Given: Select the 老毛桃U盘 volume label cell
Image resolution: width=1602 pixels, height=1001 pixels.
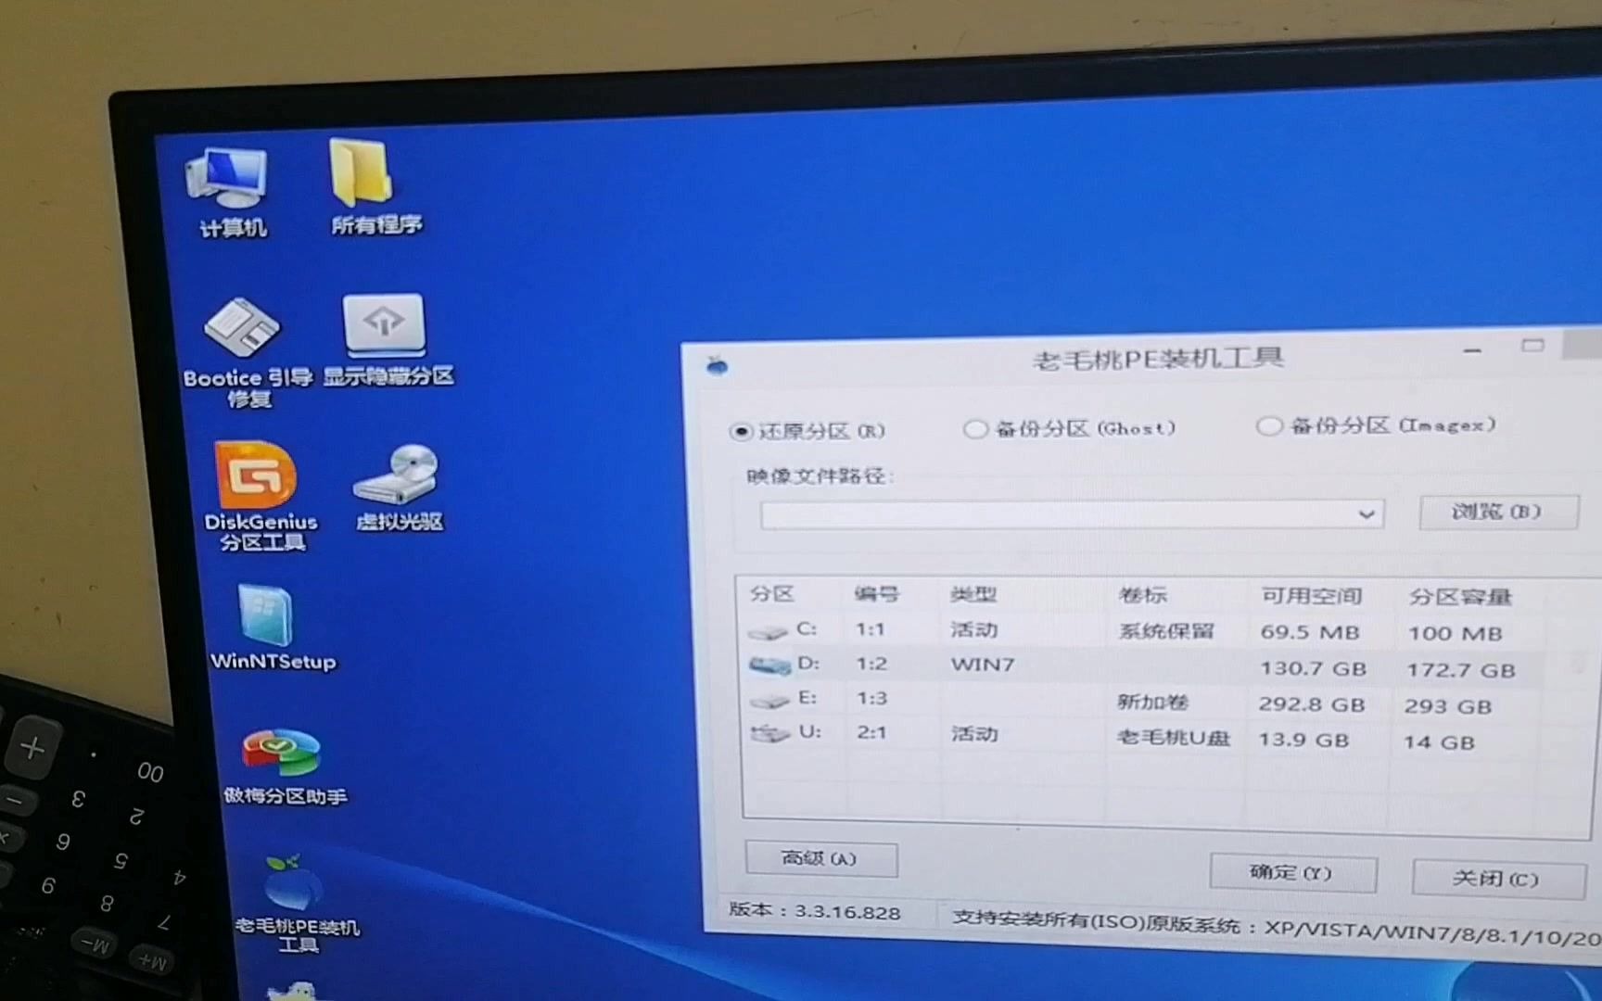Looking at the screenshot, I should point(1174,738).
